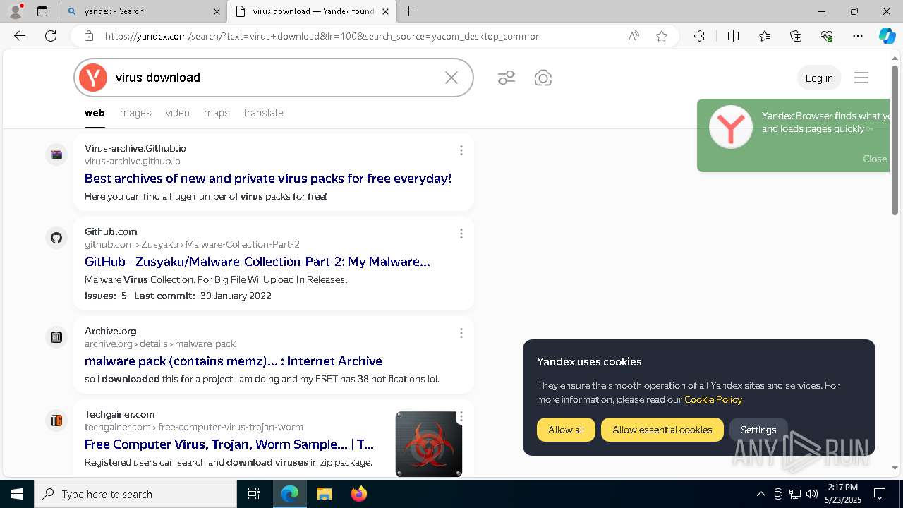
Task: Launch Firefox from taskbar
Action: pyautogui.click(x=359, y=494)
